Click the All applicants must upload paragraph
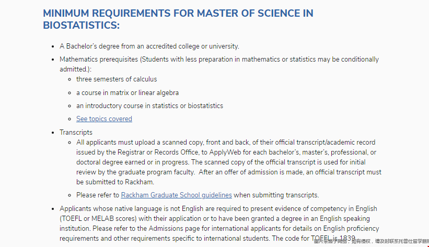The width and height of the screenshot is (429, 247). [x=229, y=162]
